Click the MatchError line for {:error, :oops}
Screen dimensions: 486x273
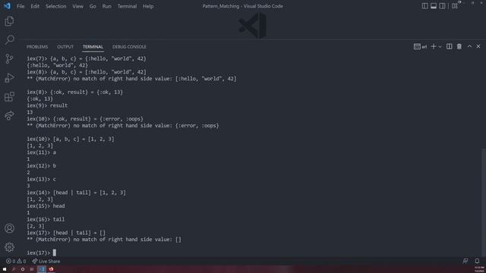coord(123,126)
